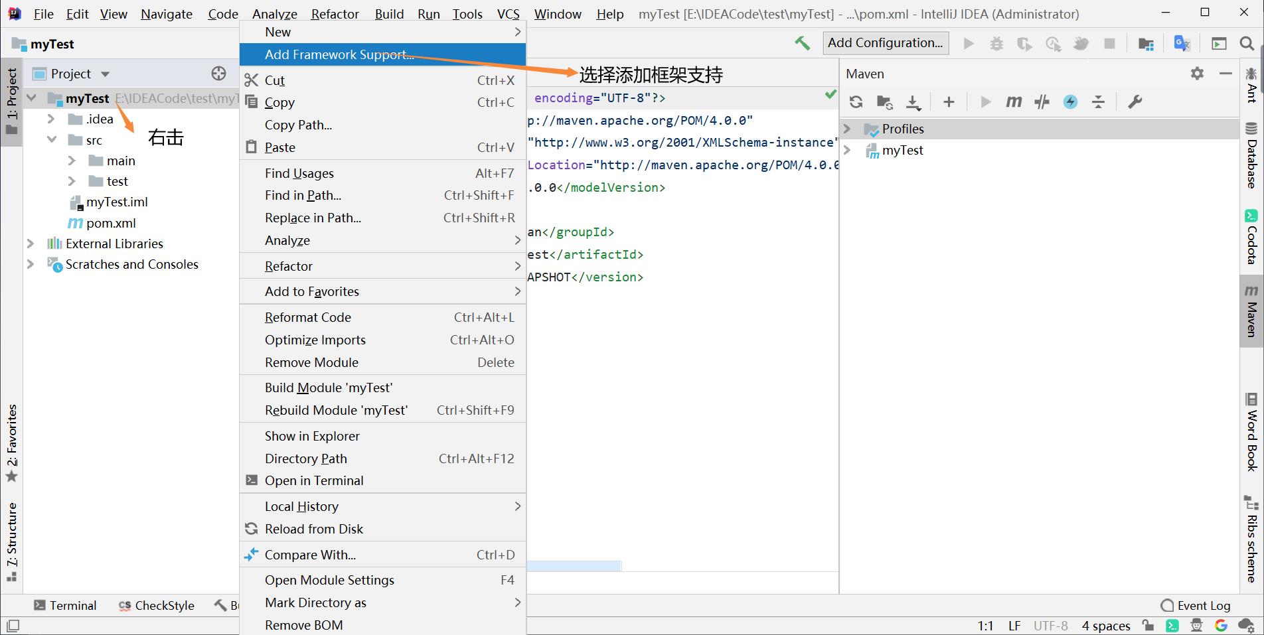Click the Google G icon in the status bar
This screenshot has height=635, width=1264.
tap(1221, 625)
